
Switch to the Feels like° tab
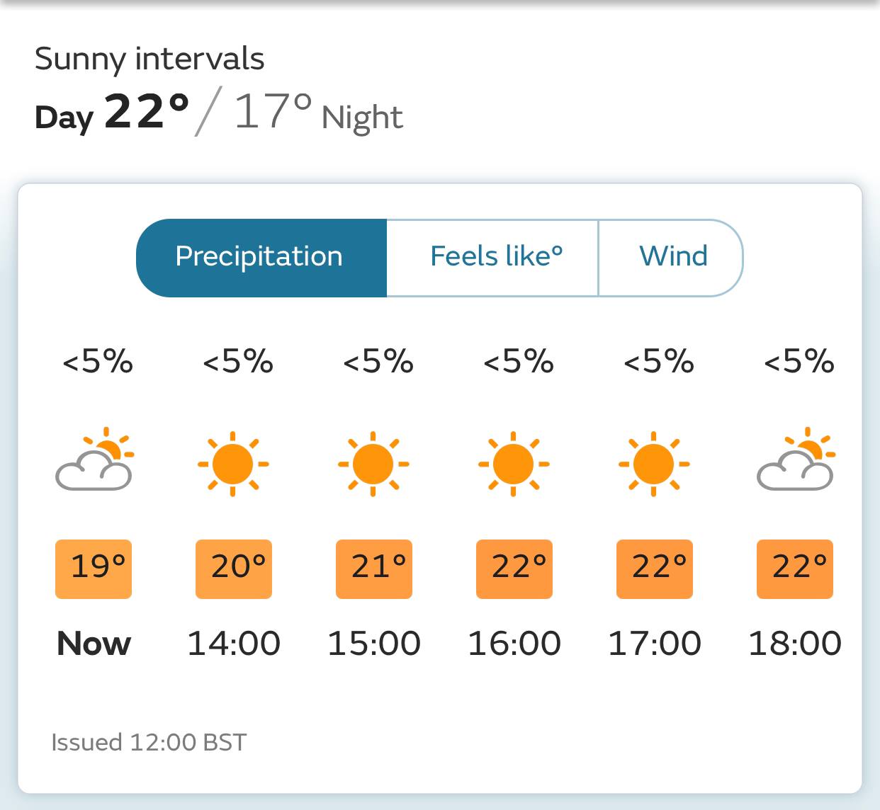(492, 258)
